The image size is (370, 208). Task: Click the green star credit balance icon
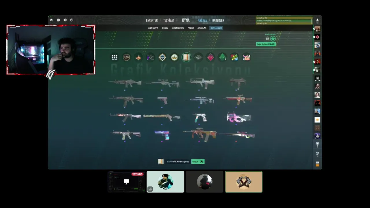tap(273, 39)
